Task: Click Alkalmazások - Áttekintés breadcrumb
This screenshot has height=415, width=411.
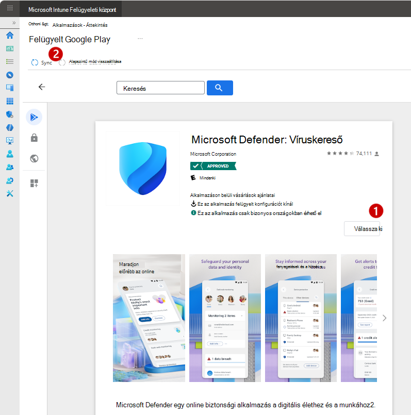Action: pos(80,25)
